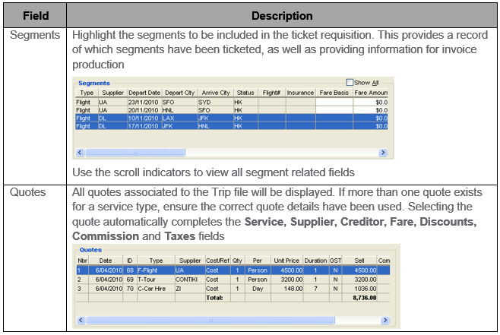The width and height of the screenshot is (500, 335).
Task: Click the Duration column header
Action: [315, 261]
